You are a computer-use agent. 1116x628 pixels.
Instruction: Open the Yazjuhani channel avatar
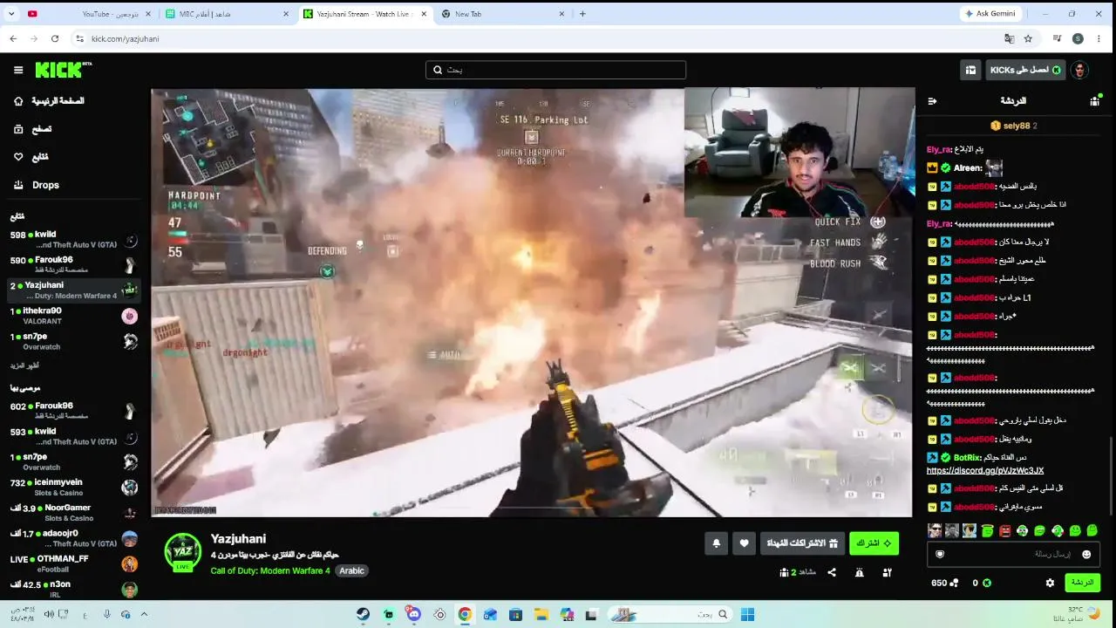[183, 551]
